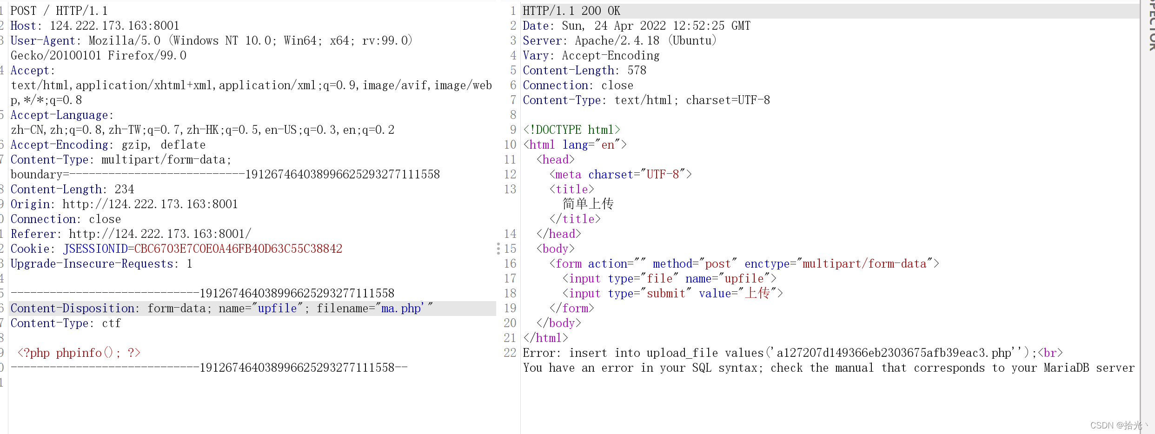Click the <meta charset="UTF-8"> line
The image size is (1155, 434).
pos(620,174)
